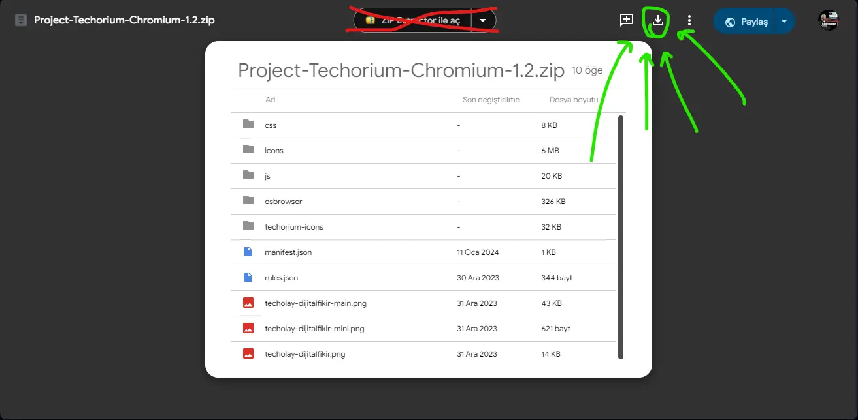Click the 8 KB size of css folder

pos(549,125)
